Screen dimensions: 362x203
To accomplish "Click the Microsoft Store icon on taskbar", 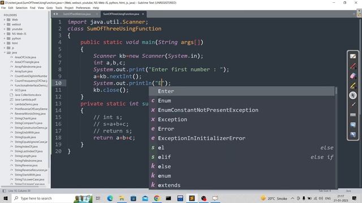I will (x=133, y=198).
